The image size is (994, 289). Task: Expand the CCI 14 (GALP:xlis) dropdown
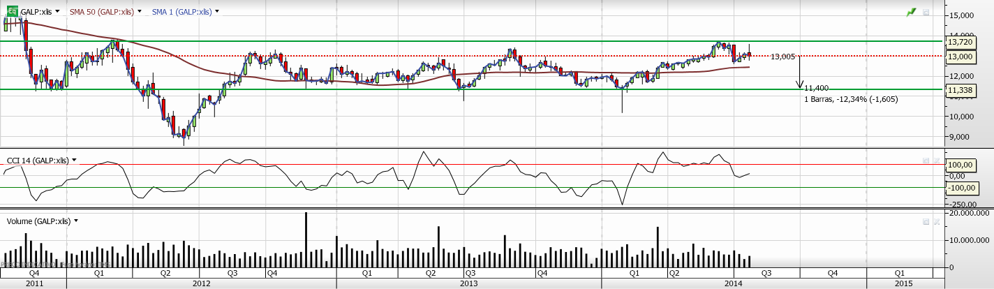tap(74, 161)
